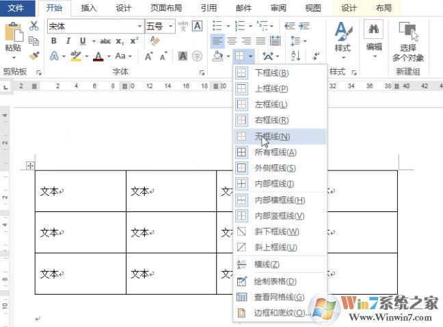Click the Paste clipboard icon

tap(13, 32)
